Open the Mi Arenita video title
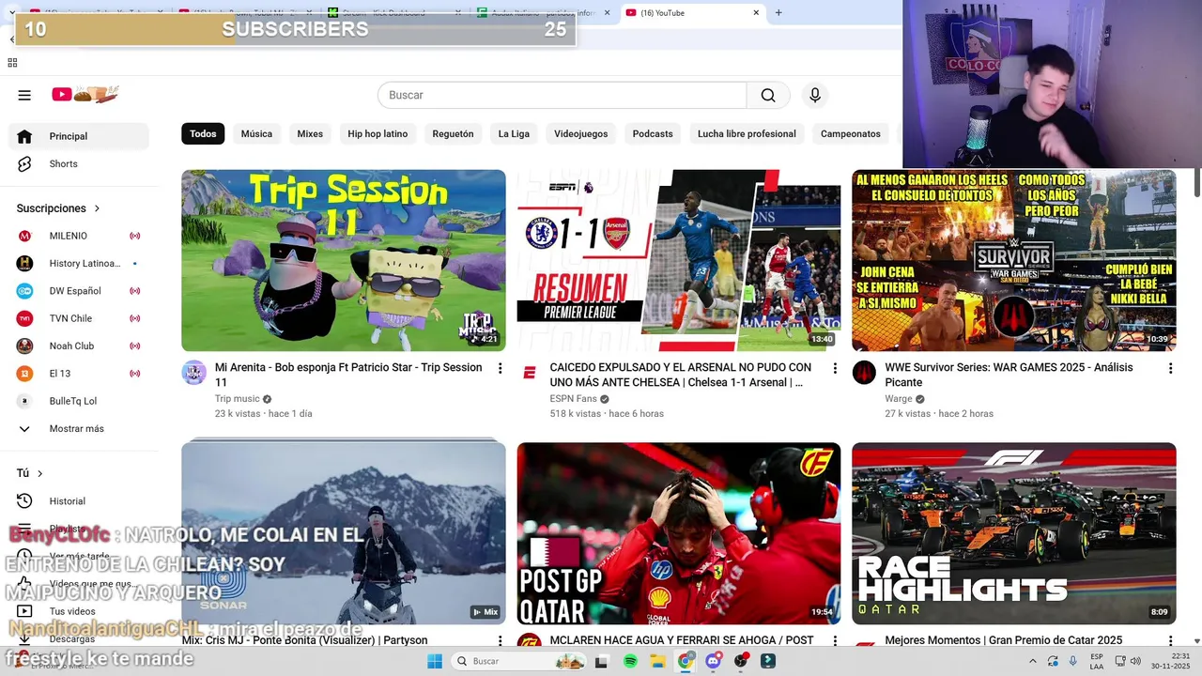The height and width of the screenshot is (676, 1202). click(x=348, y=375)
